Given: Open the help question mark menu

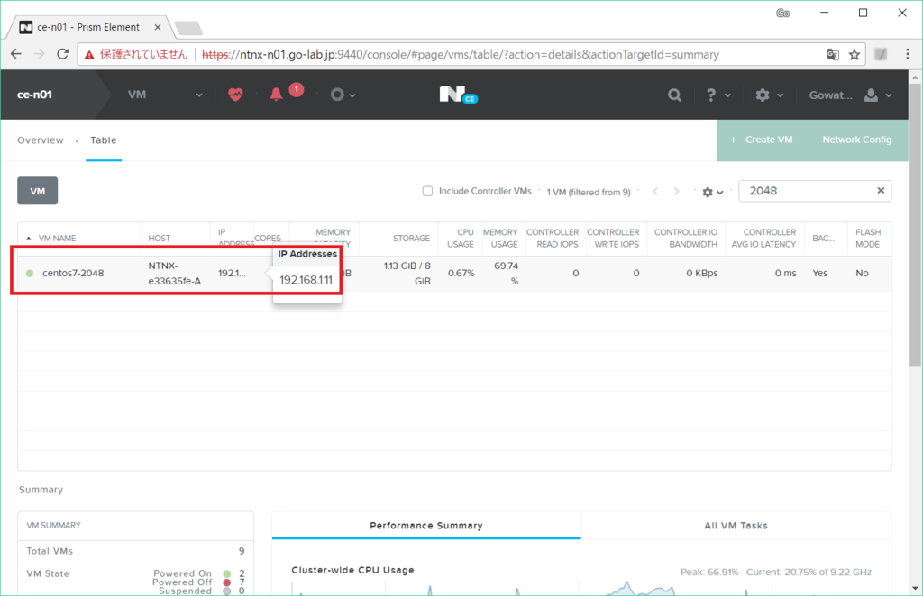Looking at the screenshot, I should point(711,95).
